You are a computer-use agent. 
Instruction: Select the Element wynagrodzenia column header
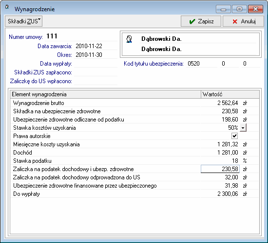point(105,94)
